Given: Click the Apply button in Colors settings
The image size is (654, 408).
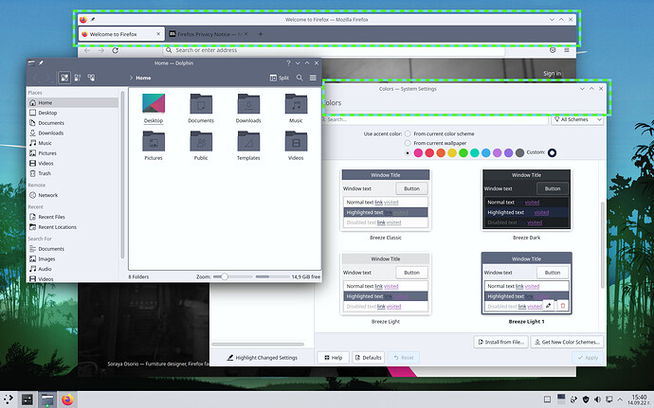Looking at the screenshot, I should (x=588, y=358).
